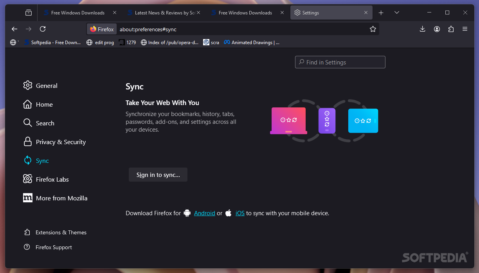The height and width of the screenshot is (273, 479).
Task: Open More from Mozilla category
Action: [55, 198]
